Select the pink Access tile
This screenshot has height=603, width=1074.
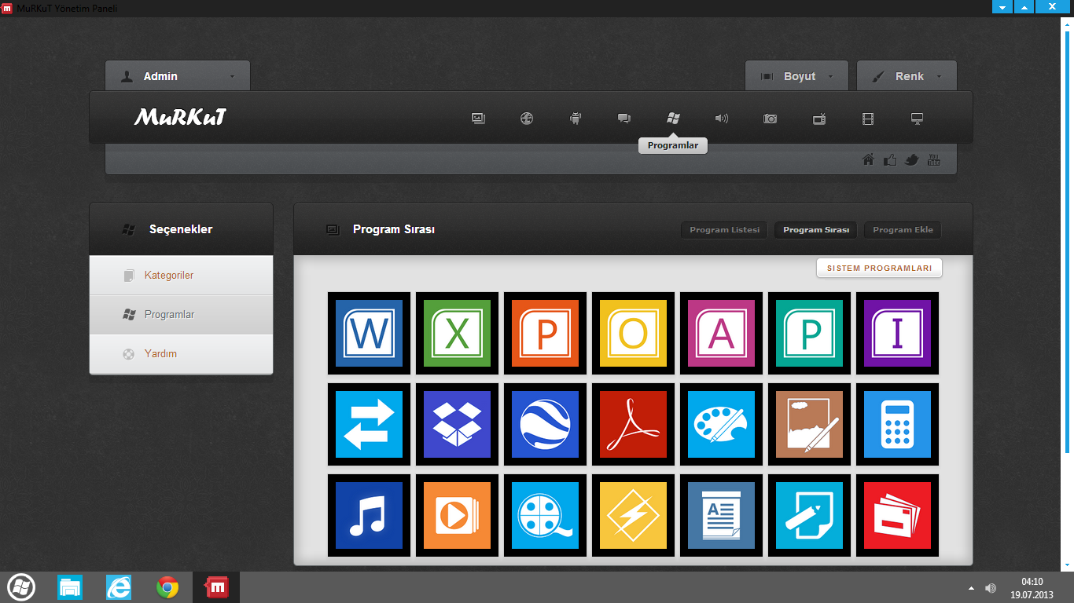pos(721,334)
